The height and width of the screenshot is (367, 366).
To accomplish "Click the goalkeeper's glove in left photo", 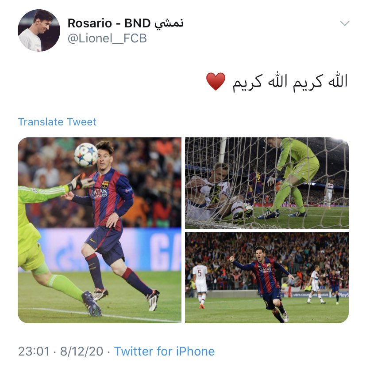I will coord(80,182).
